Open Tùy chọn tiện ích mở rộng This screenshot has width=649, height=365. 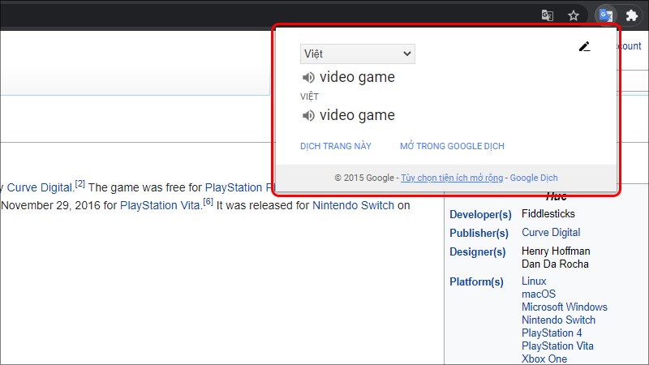[x=452, y=178]
